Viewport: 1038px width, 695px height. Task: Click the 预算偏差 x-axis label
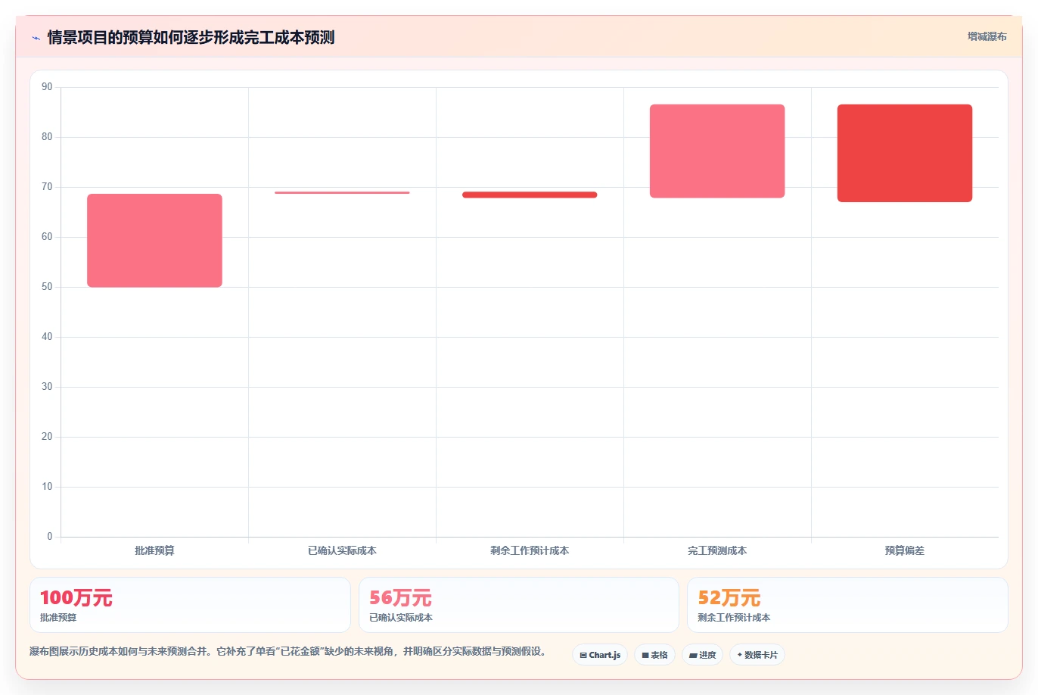coord(905,550)
